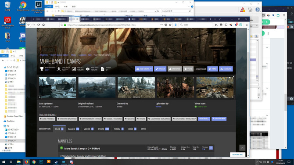Click the printer icon in Firefox toolbar
The height and width of the screenshot is (165, 294).
point(221,25)
